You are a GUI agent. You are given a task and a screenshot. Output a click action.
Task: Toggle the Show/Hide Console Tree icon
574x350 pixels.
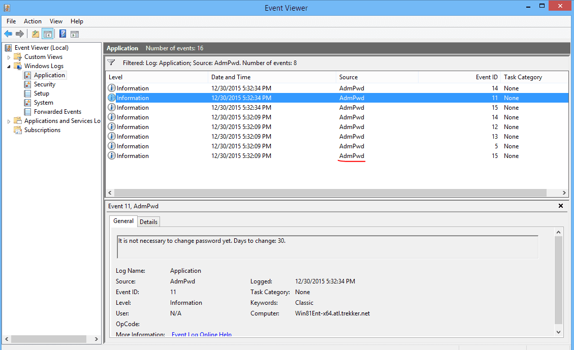pyautogui.click(x=48, y=34)
